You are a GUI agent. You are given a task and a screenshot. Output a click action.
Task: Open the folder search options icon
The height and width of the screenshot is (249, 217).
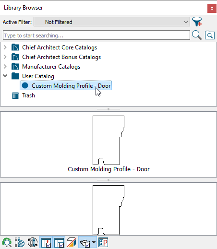[209, 35]
